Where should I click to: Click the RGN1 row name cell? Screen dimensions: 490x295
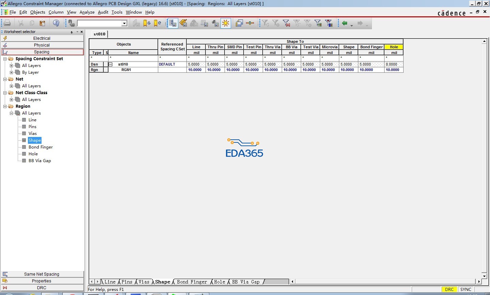(x=133, y=70)
